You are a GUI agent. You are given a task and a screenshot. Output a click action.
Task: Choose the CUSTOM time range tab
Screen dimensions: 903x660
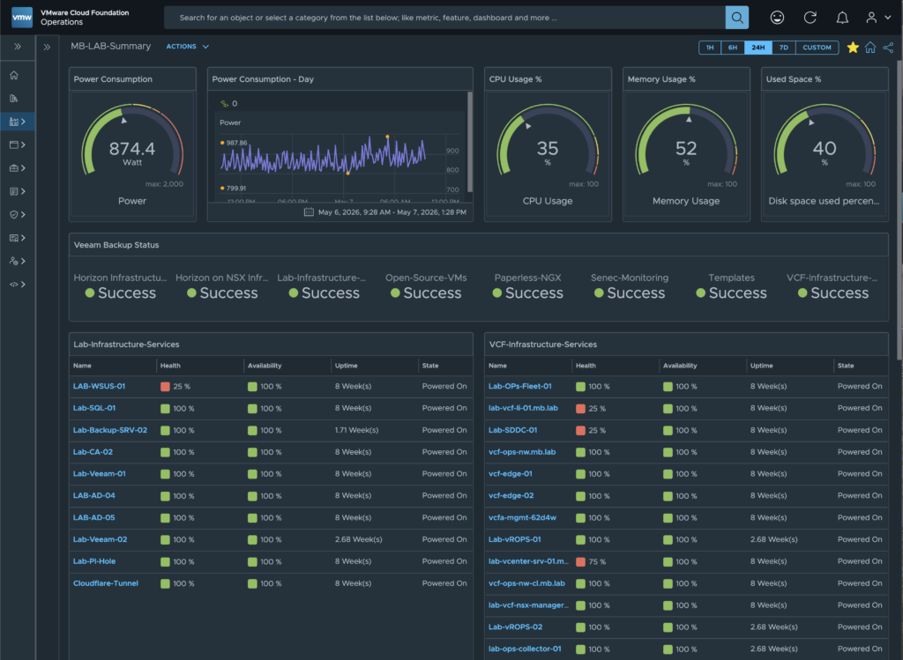click(817, 48)
